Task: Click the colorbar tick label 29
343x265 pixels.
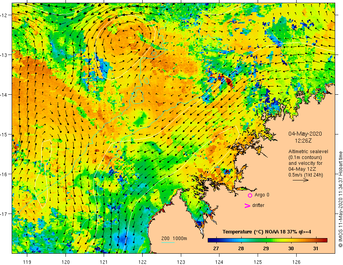Action: tap(266, 248)
